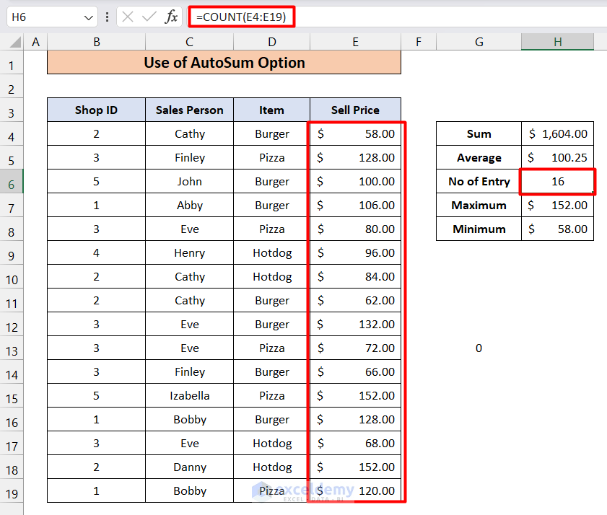Image resolution: width=607 pixels, height=515 pixels.
Task: Select column E header
Action: point(355,42)
